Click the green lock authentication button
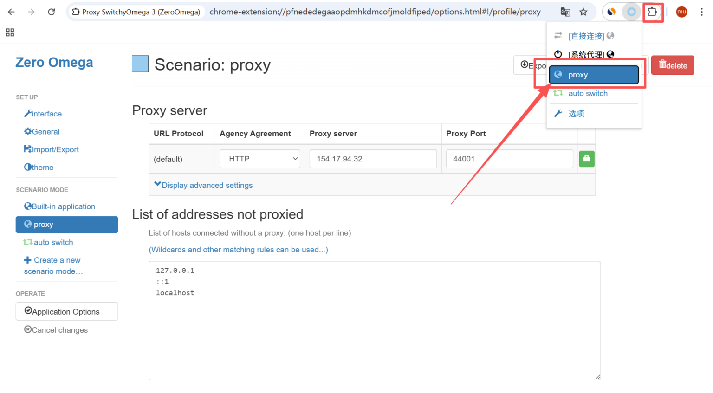The image size is (713, 393). click(587, 159)
